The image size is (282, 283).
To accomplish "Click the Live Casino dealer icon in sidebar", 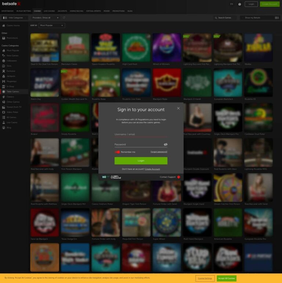I will tap(3, 123).
